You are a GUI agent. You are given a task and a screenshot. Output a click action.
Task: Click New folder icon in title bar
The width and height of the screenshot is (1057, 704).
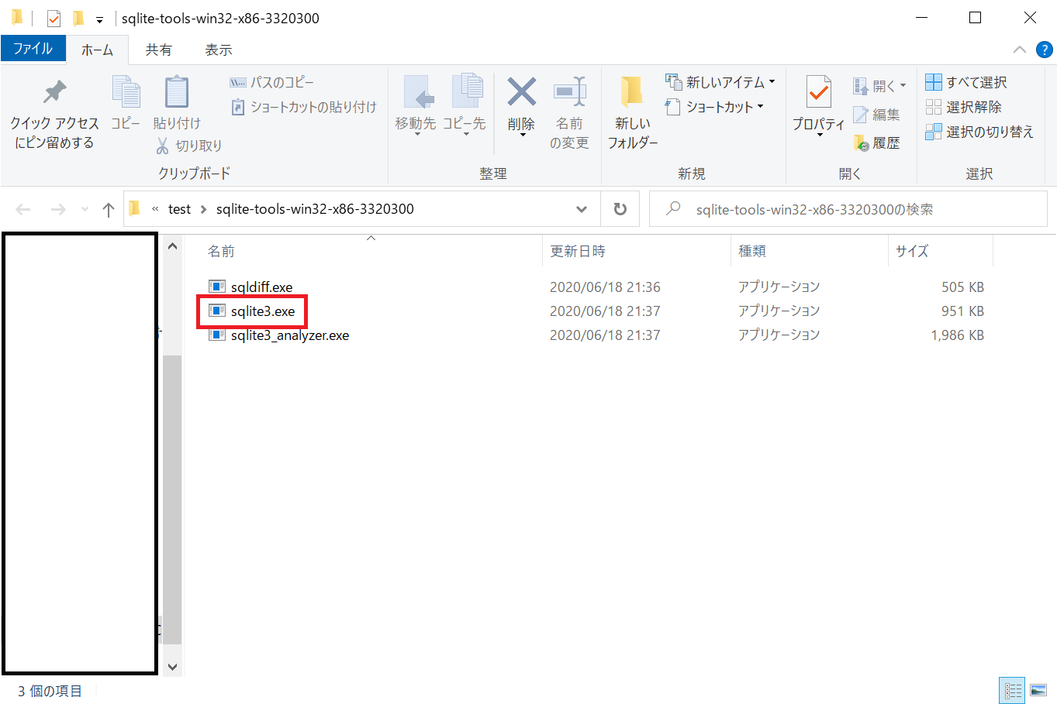pyautogui.click(x=78, y=18)
